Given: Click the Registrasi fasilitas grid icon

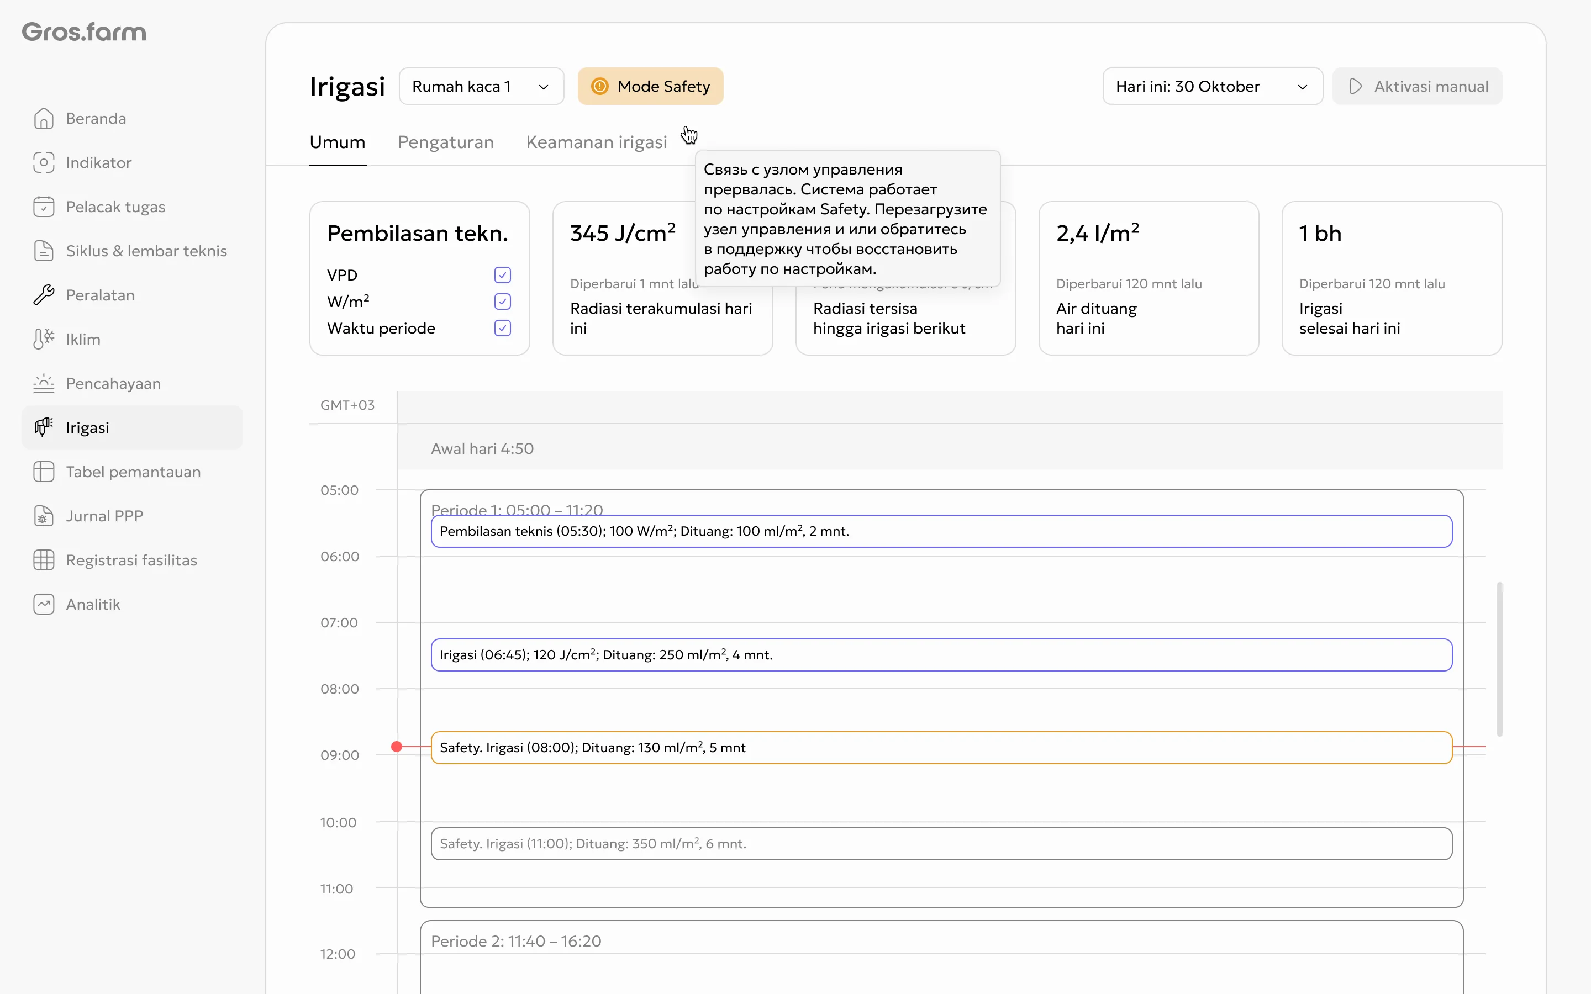Looking at the screenshot, I should pos(44,560).
